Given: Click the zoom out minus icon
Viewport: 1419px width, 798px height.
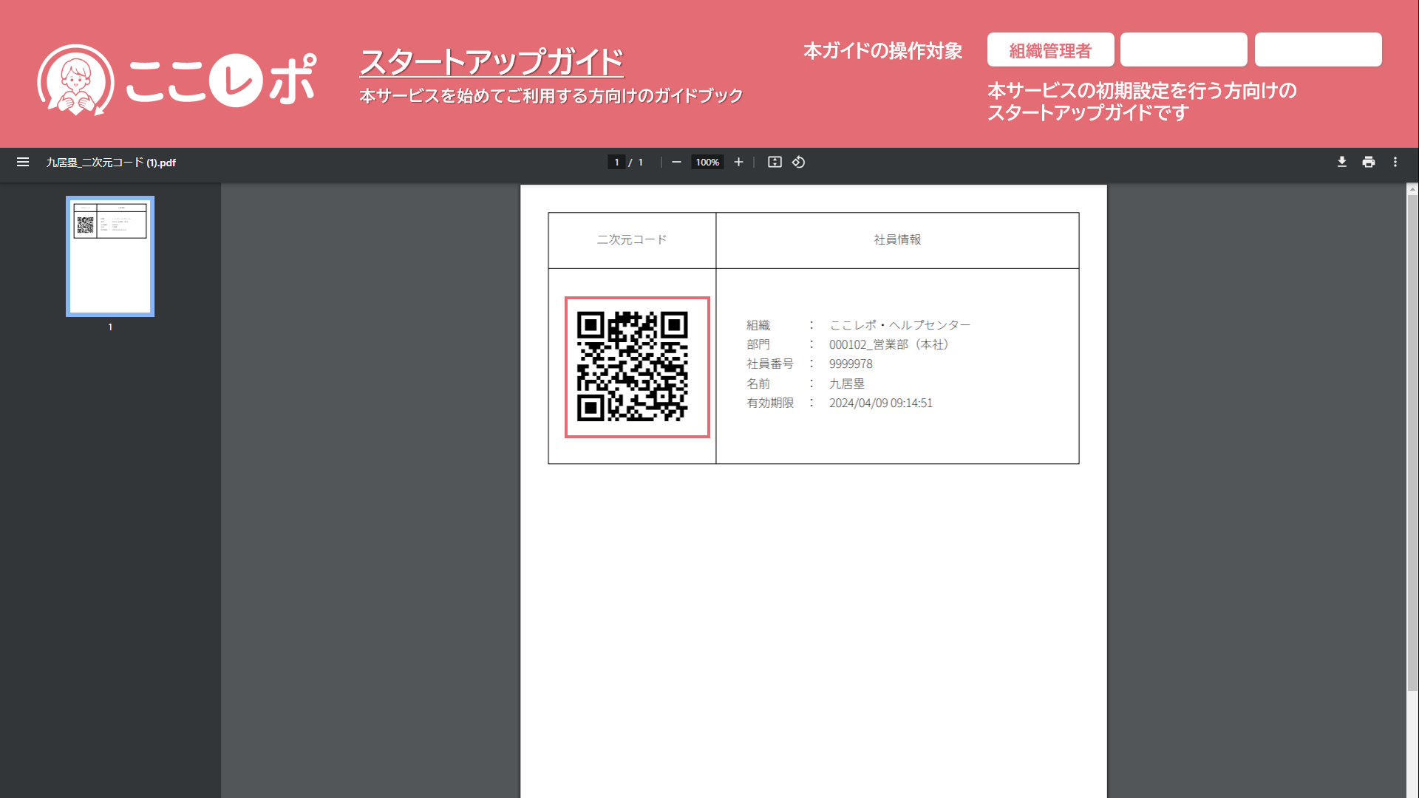Looking at the screenshot, I should click(676, 162).
